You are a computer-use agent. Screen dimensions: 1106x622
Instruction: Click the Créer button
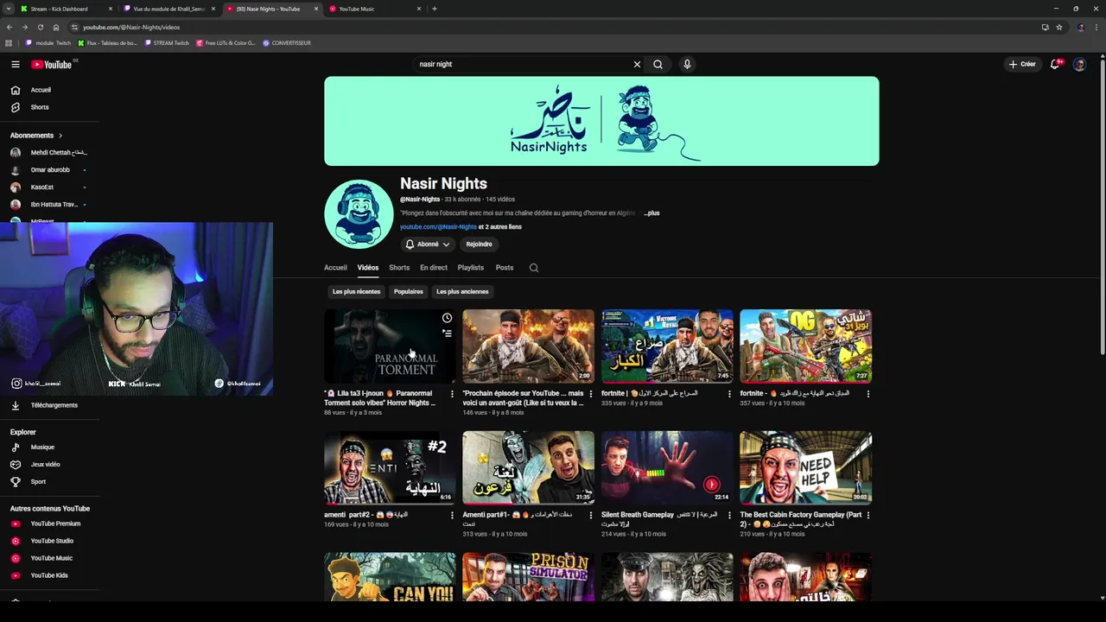pyautogui.click(x=1022, y=64)
